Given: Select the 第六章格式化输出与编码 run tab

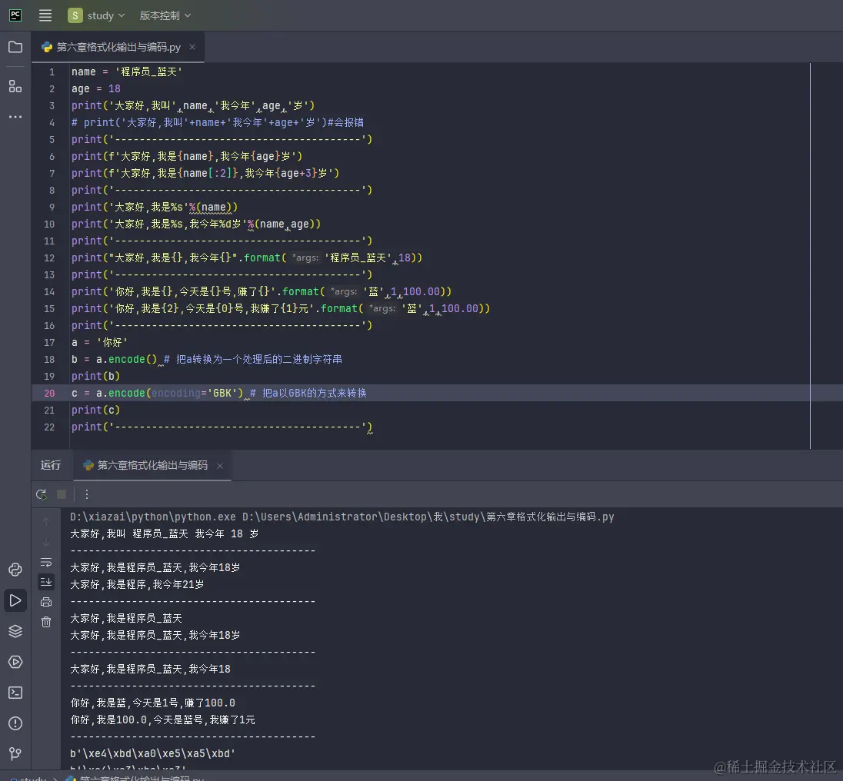Looking at the screenshot, I should click(152, 465).
